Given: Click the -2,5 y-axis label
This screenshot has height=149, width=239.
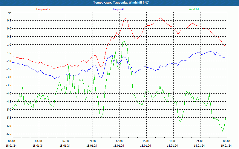Looking at the screenshot, I should [8, 69].
